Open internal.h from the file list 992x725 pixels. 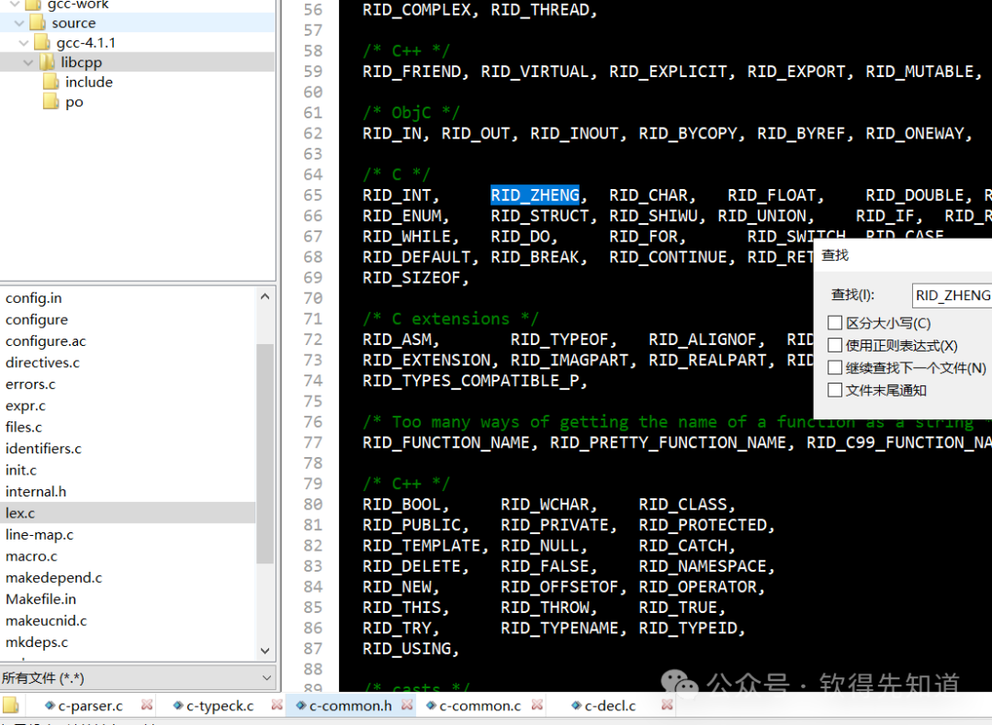click(36, 491)
